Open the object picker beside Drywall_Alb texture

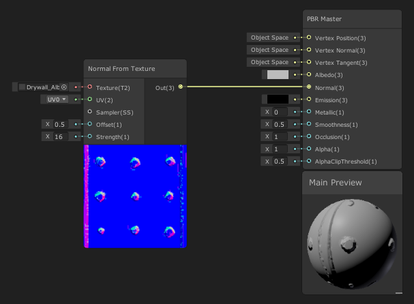64,87
